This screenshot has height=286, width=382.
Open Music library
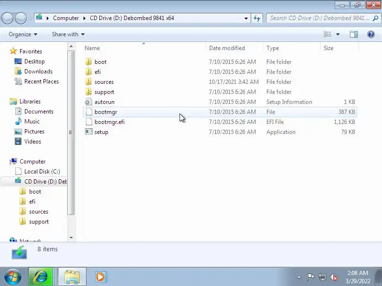(x=32, y=122)
